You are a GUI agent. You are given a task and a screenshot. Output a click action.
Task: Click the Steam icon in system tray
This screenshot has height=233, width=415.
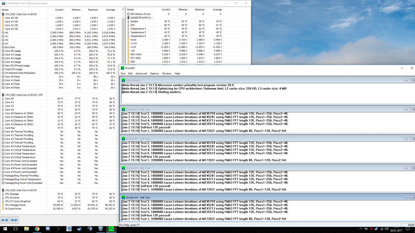pyautogui.click(x=376, y=229)
